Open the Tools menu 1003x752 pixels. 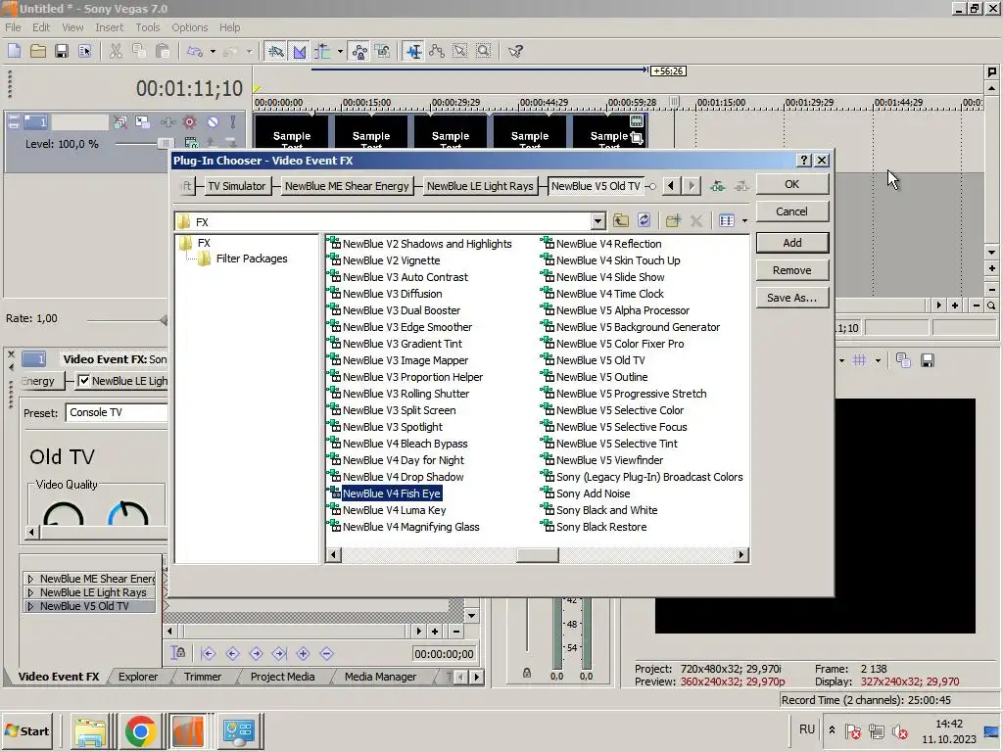point(147,27)
